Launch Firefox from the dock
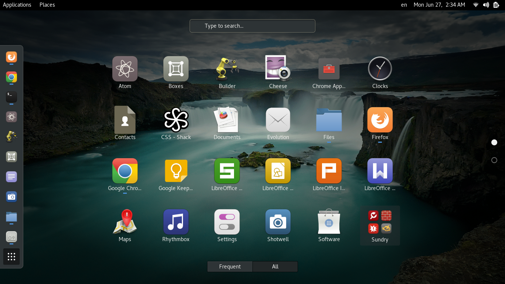The image size is (505, 284). click(11, 58)
